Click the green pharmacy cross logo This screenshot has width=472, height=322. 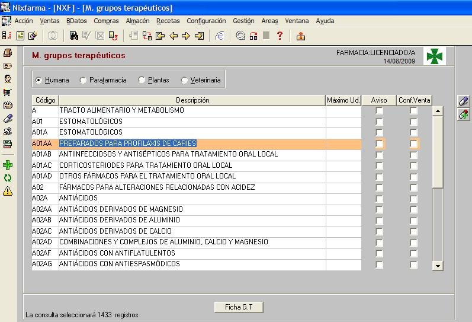coord(434,56)
